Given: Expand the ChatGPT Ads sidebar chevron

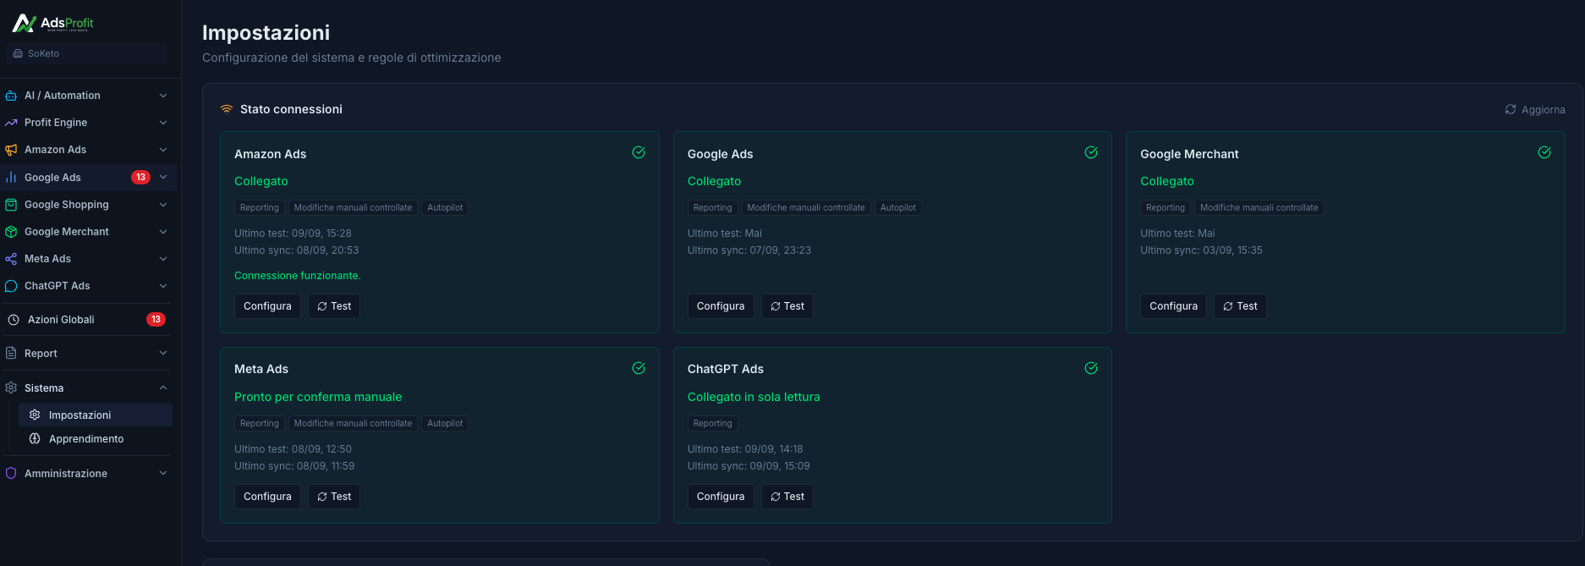Looking at the screenshot, I should (163, 286).
